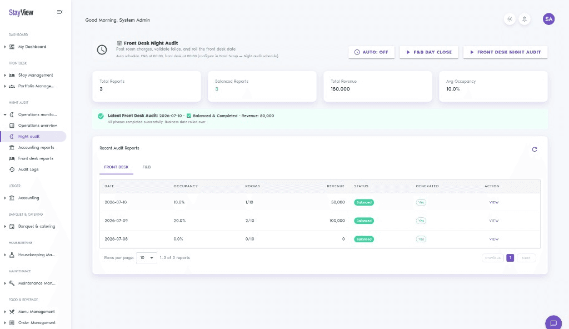
Task: Toggle light/dark theme sun icon
Action: (510, 19)
